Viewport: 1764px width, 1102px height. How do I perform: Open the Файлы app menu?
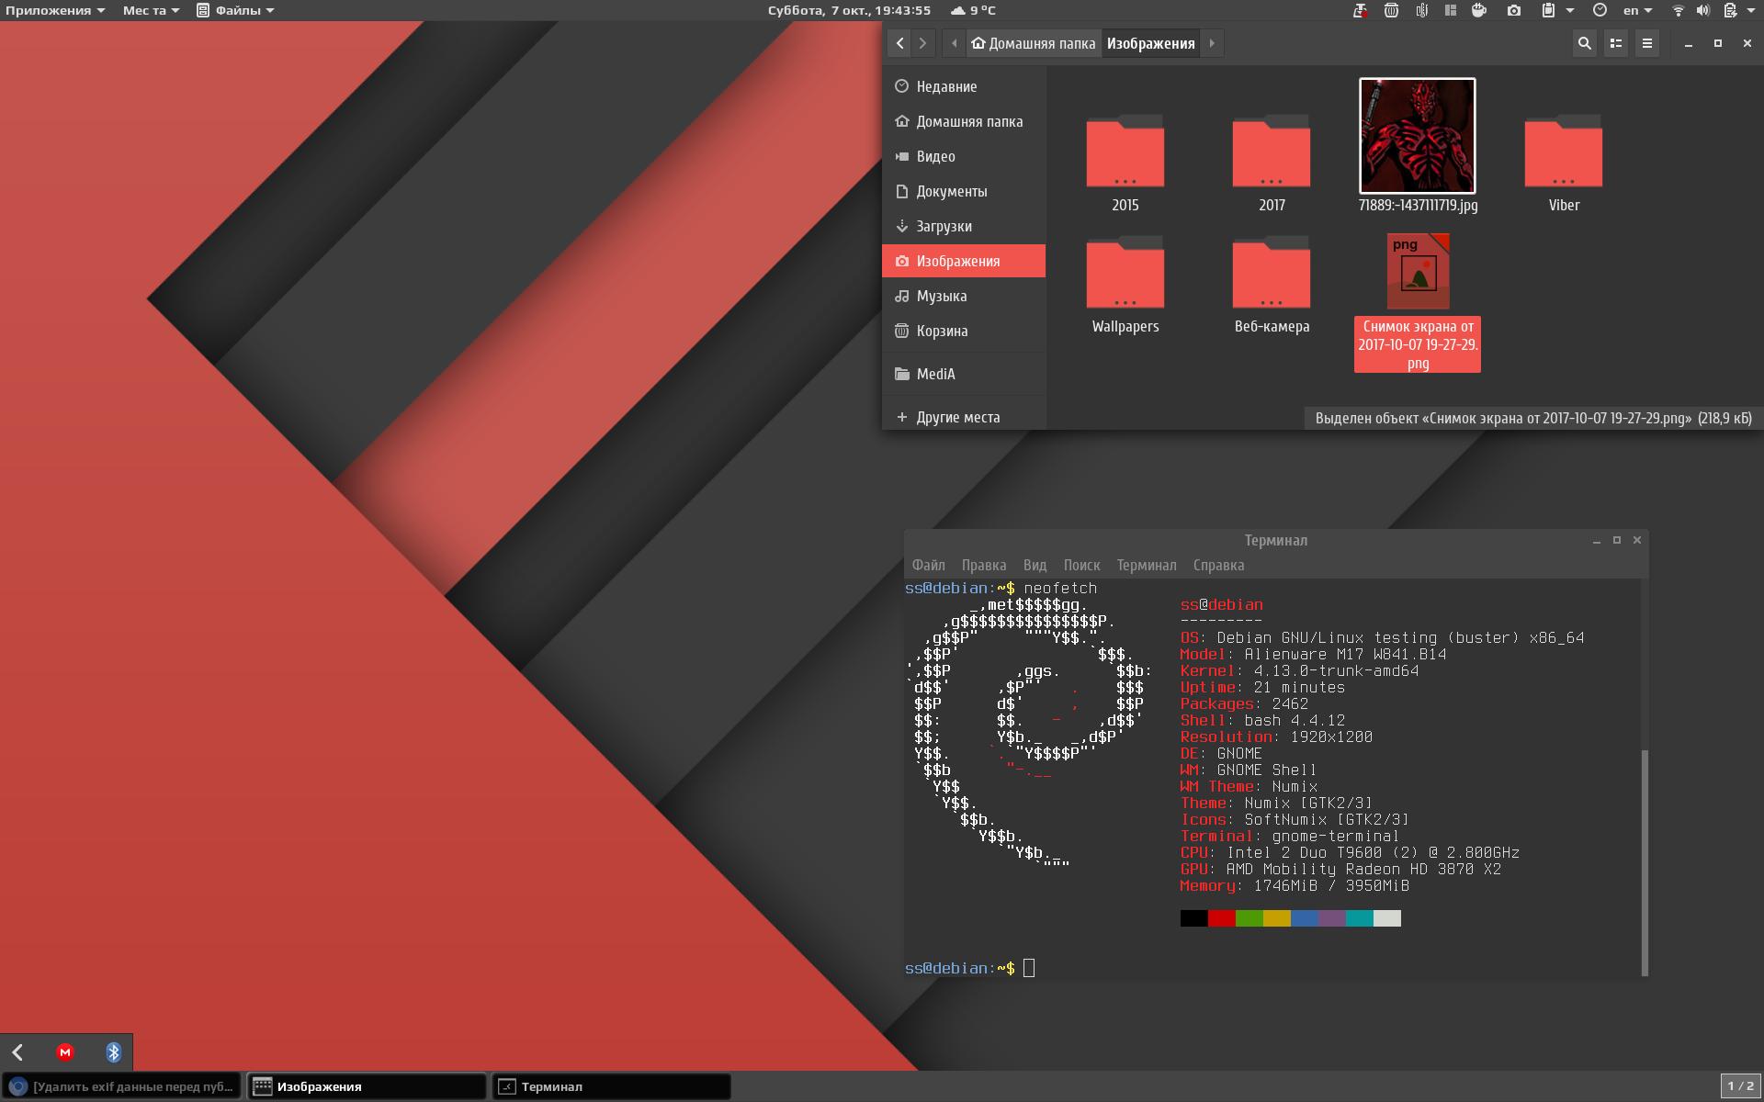235,10
